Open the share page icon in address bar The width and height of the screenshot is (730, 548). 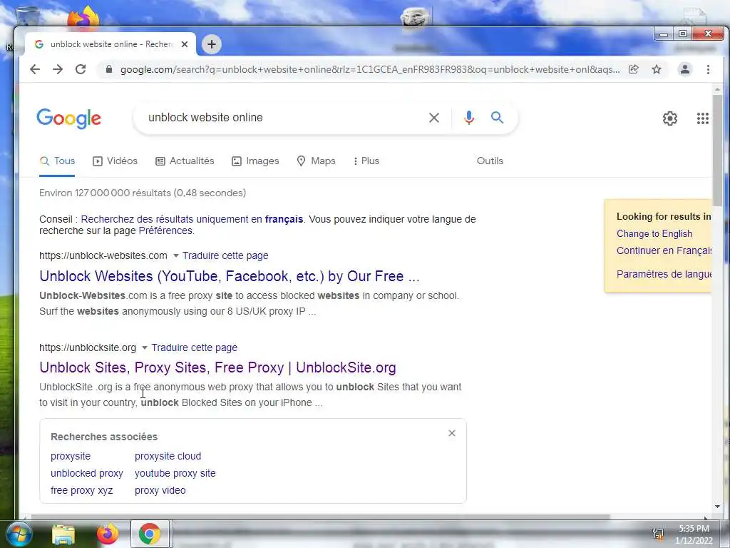click(x=633, y=69)
